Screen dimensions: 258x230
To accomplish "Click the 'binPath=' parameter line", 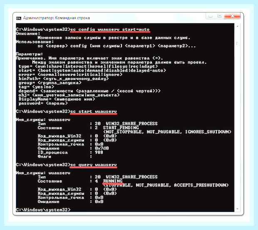I will pos(64,79).
